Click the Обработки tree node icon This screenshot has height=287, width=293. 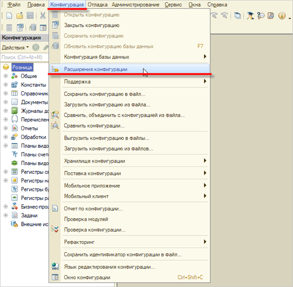[x=15, y=137]
